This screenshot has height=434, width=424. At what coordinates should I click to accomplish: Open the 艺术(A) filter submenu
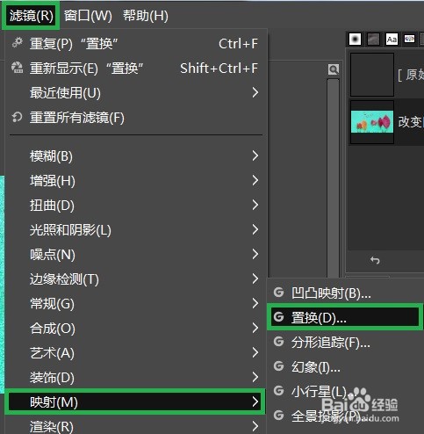(x=136, y=353)
